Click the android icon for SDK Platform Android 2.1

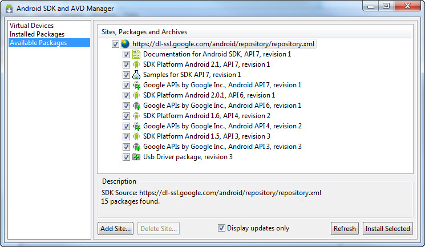click(x=136, y=64)
